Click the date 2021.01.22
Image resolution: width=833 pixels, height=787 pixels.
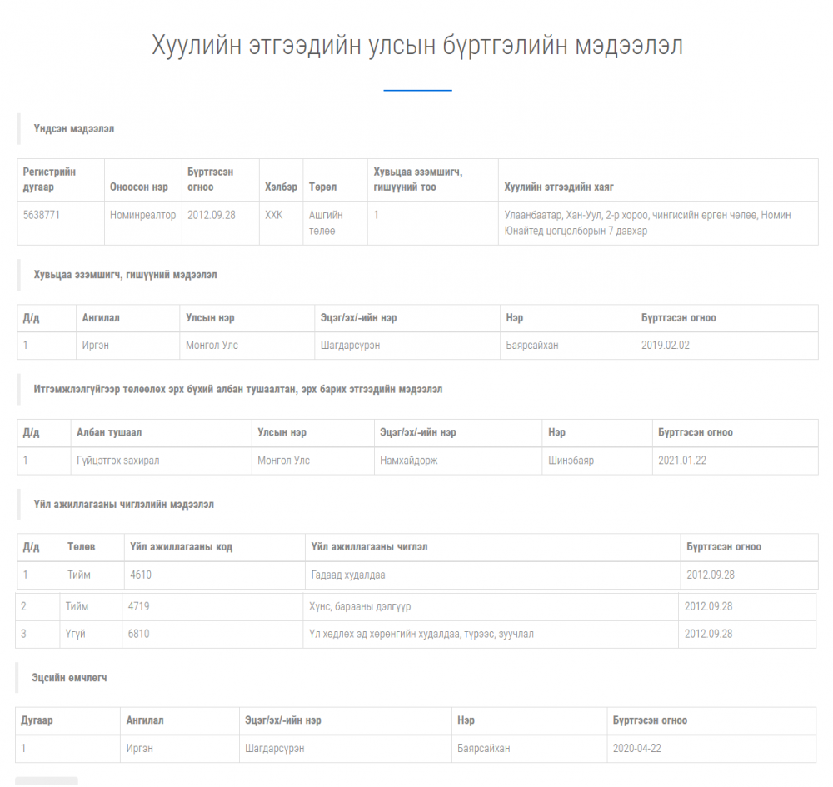click(x=682, y=461)
